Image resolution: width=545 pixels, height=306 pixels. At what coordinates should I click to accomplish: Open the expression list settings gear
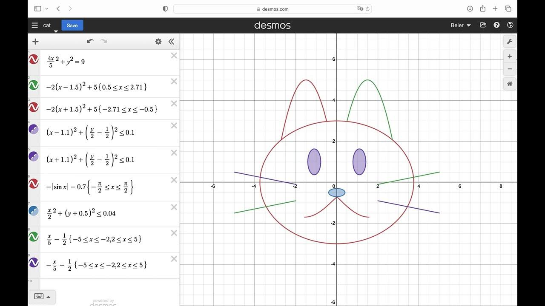158,41
